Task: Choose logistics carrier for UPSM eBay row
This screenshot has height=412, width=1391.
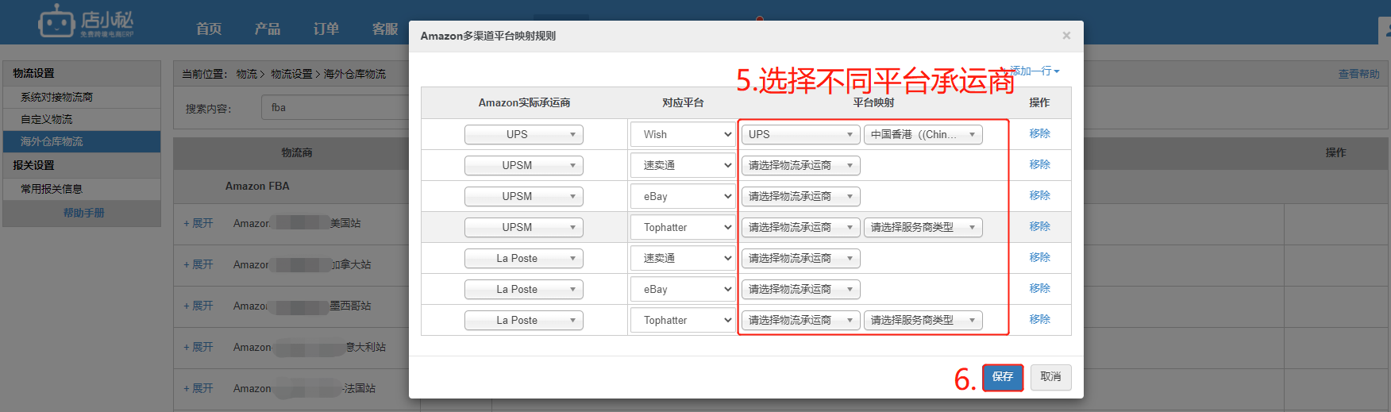Action: point(801,196)
